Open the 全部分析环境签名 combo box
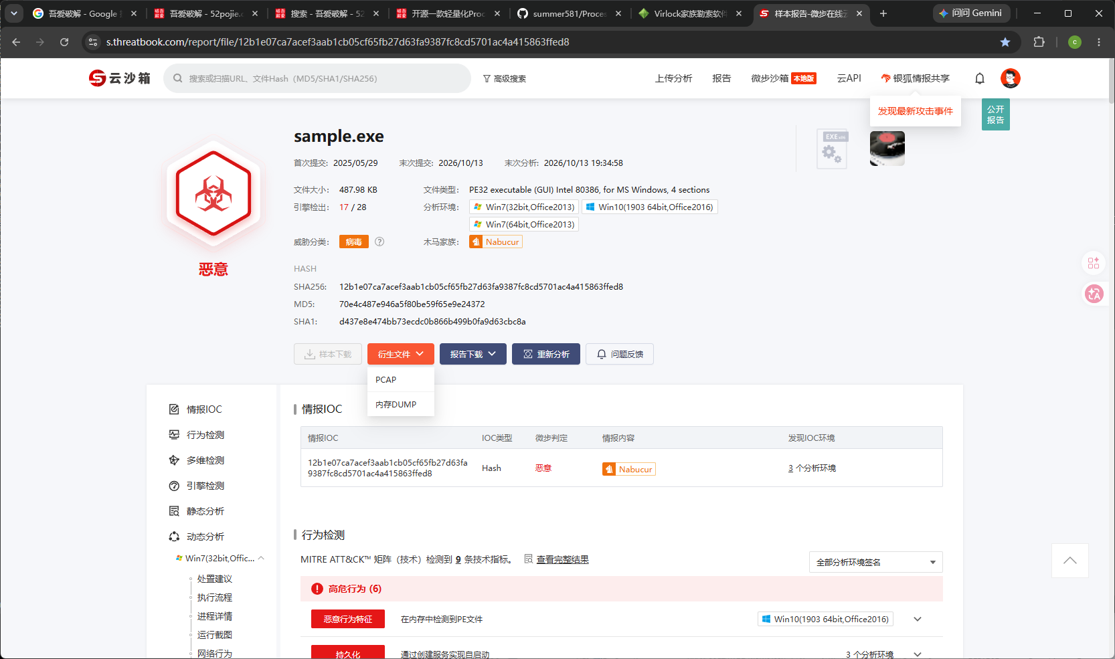The width and height of the screenshot is (1115, 659). [x=876, y=562]
